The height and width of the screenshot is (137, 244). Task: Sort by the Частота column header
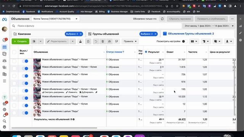pyautogui.click(x=193, y=52)
